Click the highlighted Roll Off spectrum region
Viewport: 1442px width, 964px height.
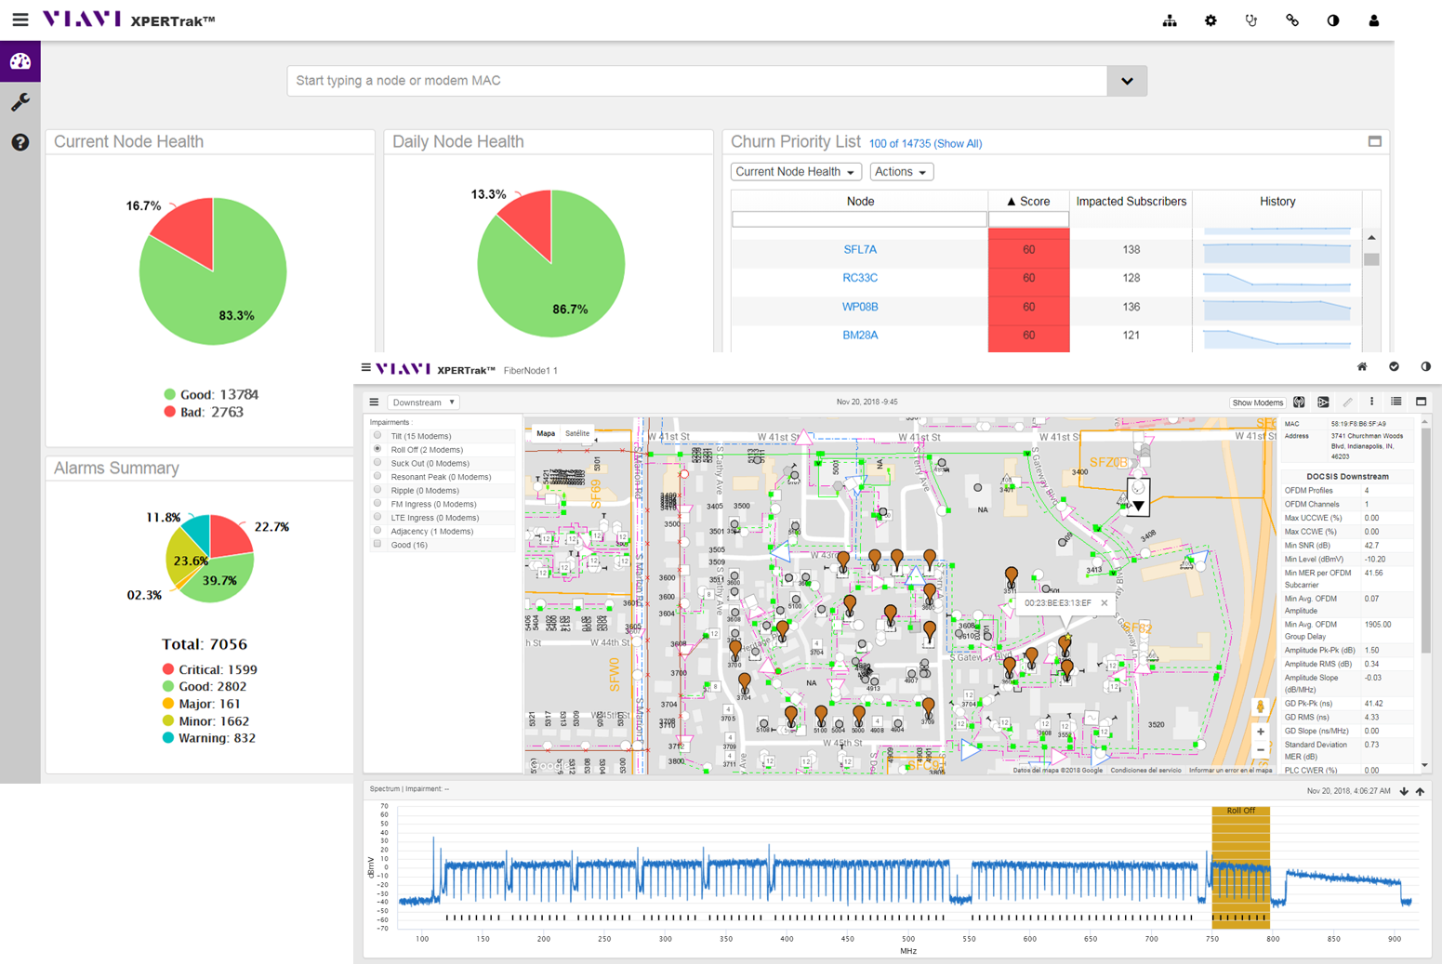(1240, 867)
